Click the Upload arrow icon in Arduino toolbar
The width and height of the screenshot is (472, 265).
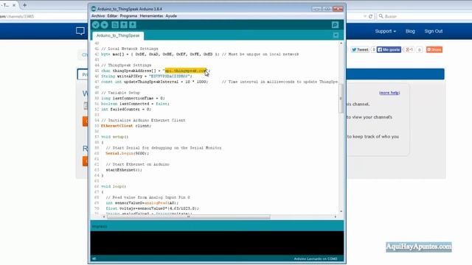(105, 25)
